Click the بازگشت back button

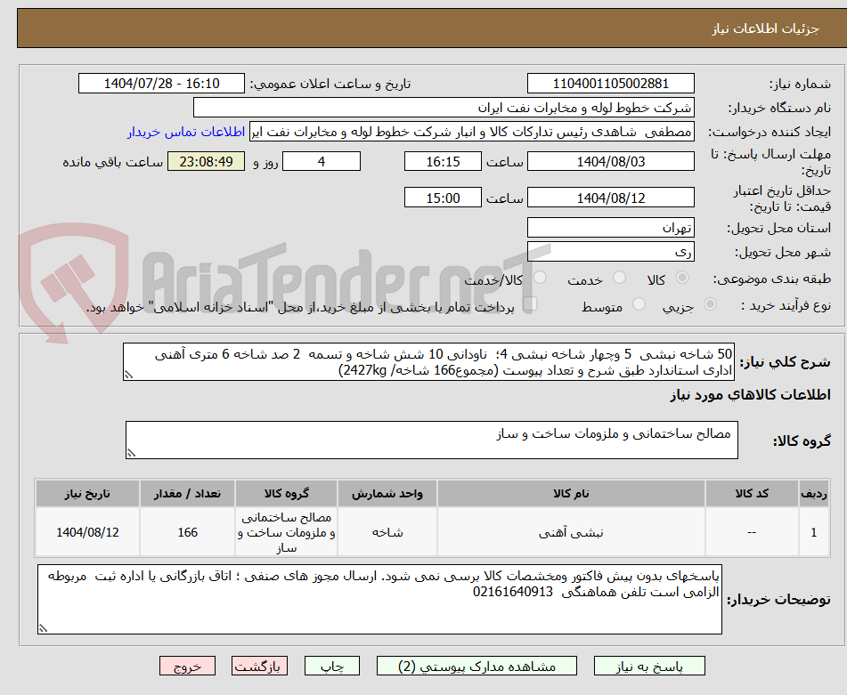[259, 666]
